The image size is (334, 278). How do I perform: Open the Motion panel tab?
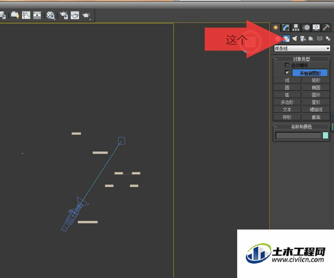point(306,28)
